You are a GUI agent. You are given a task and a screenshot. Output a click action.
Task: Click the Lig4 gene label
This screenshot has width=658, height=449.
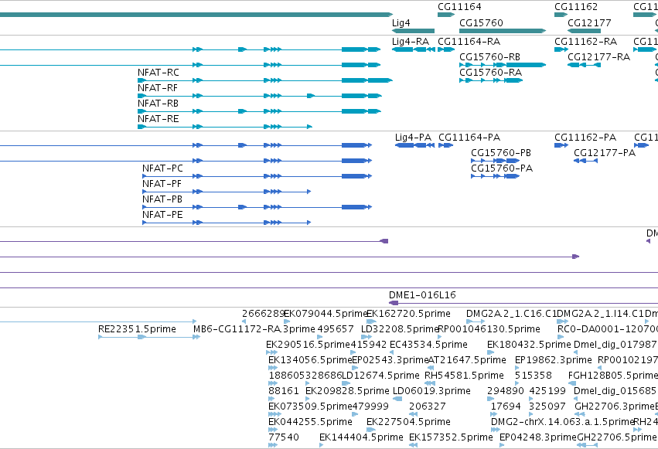[401, 23]
